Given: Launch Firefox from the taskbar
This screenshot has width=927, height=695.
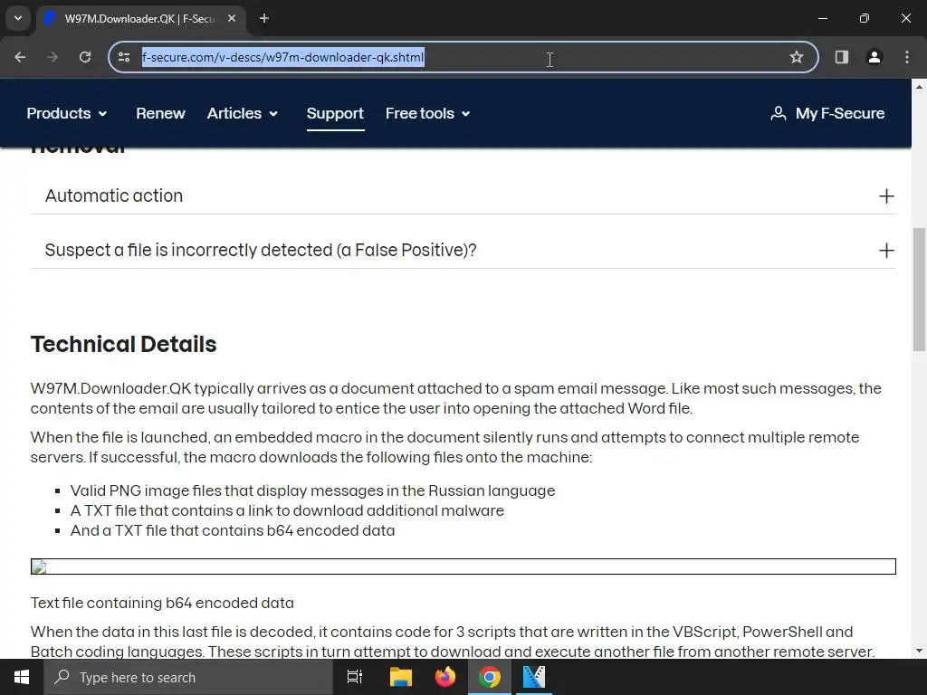Looking at the screenshot, I should pyautogui.click(x=445, y=677).
